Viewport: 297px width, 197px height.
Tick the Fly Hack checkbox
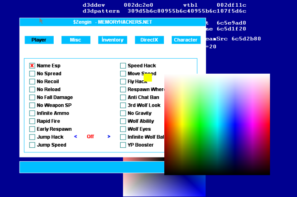tap(123, 82)
